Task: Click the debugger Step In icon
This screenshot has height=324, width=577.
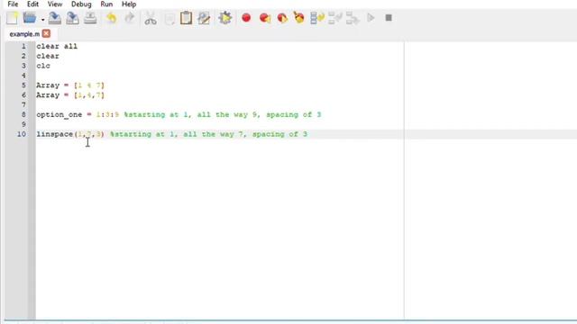Action: [x=334, y=18]
